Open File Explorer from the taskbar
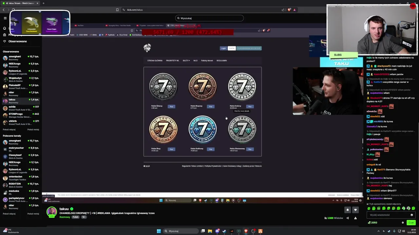Image resolution: width=419 pixels, height=235 pixels. [210, 231]
